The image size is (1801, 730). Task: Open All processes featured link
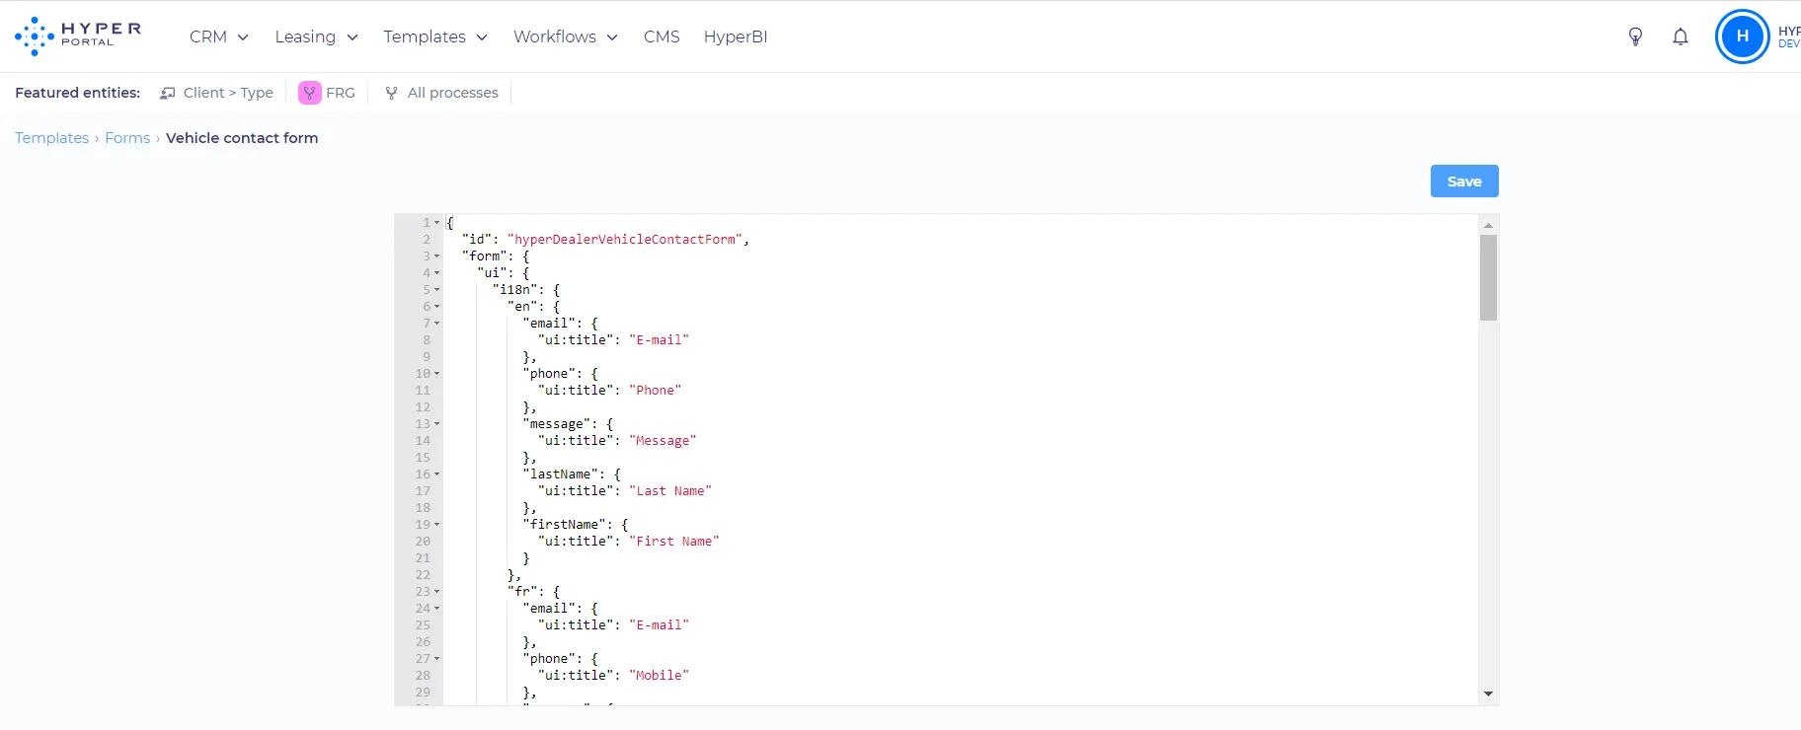(x=442, y=93)
